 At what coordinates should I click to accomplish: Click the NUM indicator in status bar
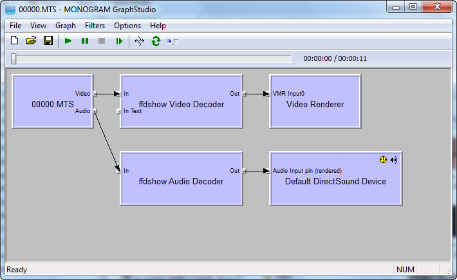[x=406, y=270]
